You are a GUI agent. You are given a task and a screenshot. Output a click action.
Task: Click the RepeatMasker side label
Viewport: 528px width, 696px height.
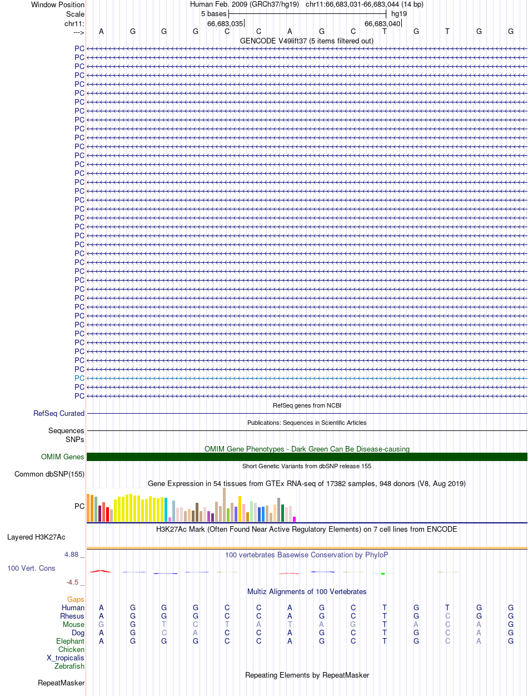(x=61, y=683)
